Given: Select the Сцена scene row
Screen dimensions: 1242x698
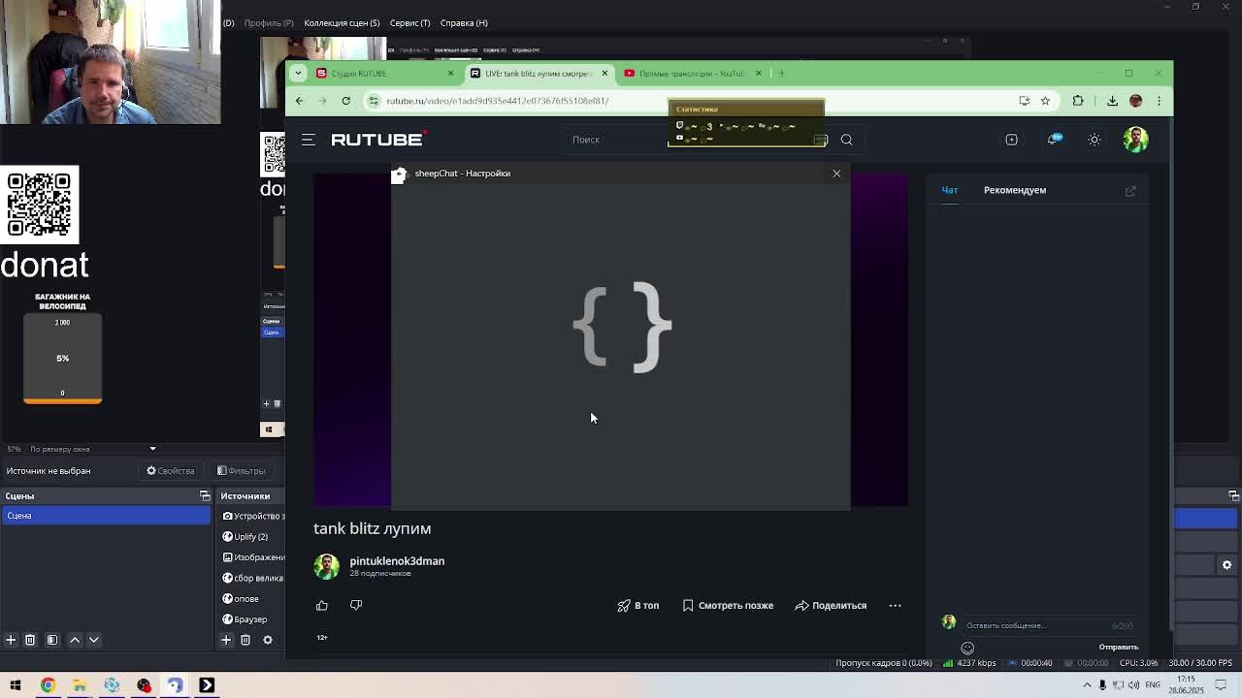Looking at the screenshot, I should tap(106, 516).
